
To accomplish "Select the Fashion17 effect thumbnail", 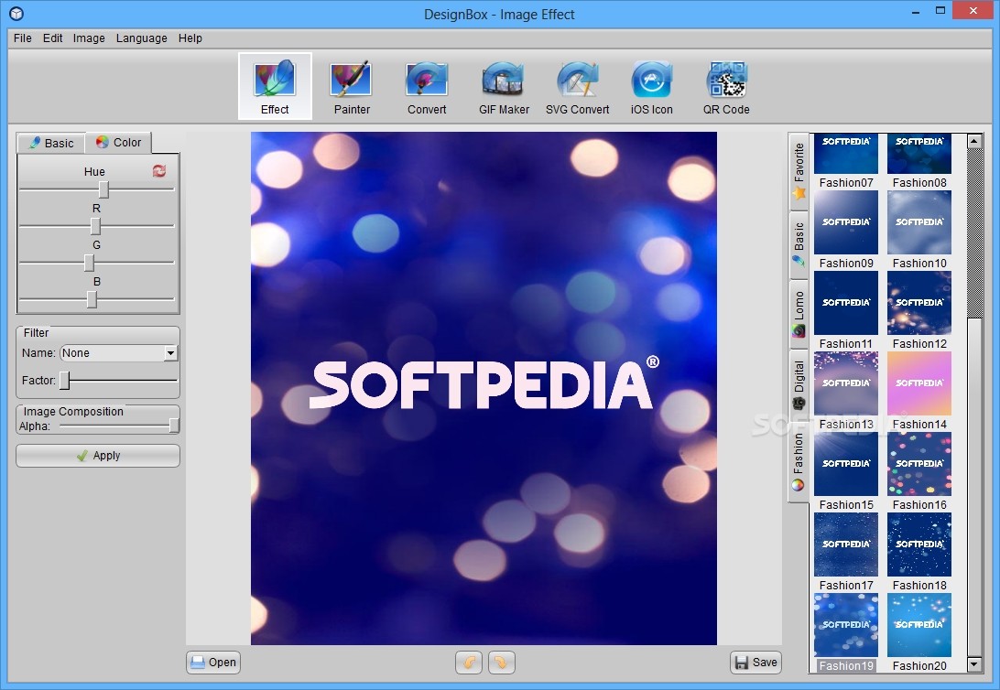I will [845, 544].
